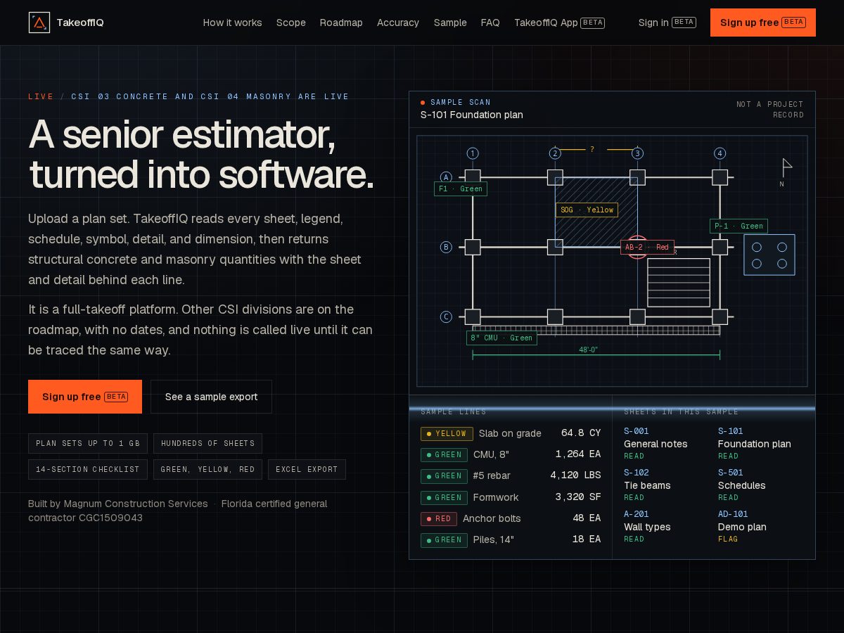
Task: Click the stair symbol in the plan
Action: pos(679,283)
